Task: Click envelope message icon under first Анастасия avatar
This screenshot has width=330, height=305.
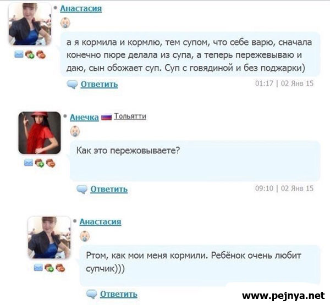Action: (19, 54)
